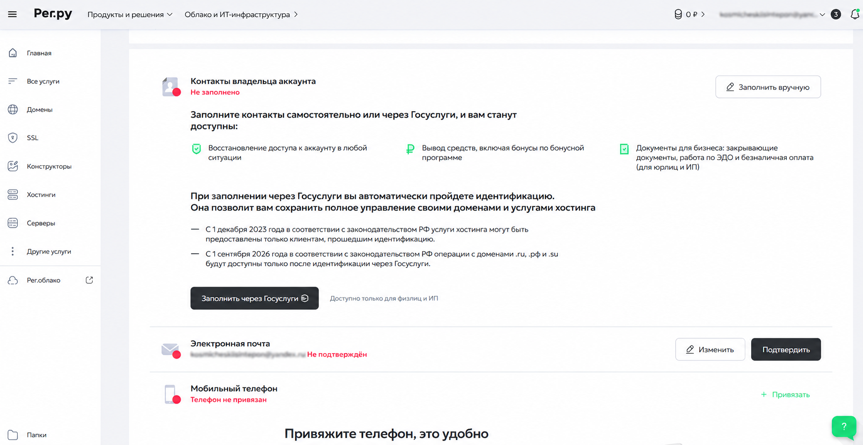Click Заполнить через Госуслуги button
The height and width of the screenshot is (445, 863).
pos(254,298)
